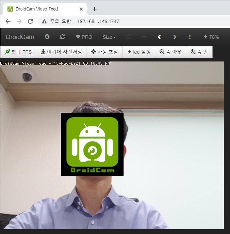Open the PRO heart link

coord(84,37)
